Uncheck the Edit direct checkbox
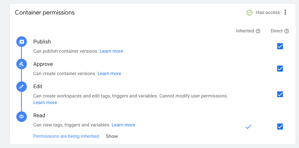Viewport: 299px width, 148px height. coord(280,94)
